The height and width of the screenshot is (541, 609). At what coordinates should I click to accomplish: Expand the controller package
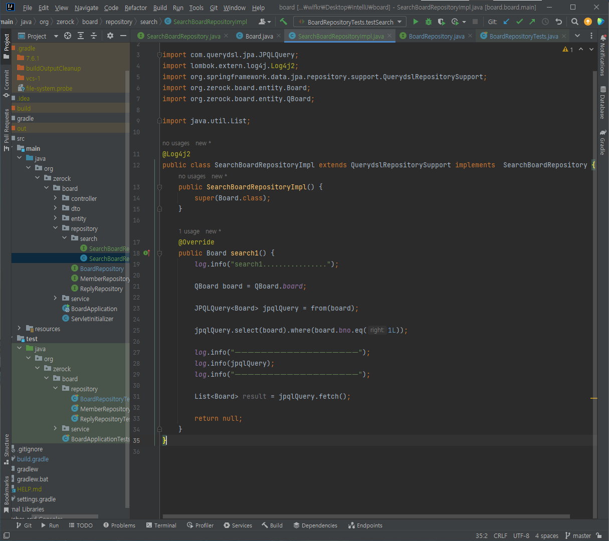(55, 198)
